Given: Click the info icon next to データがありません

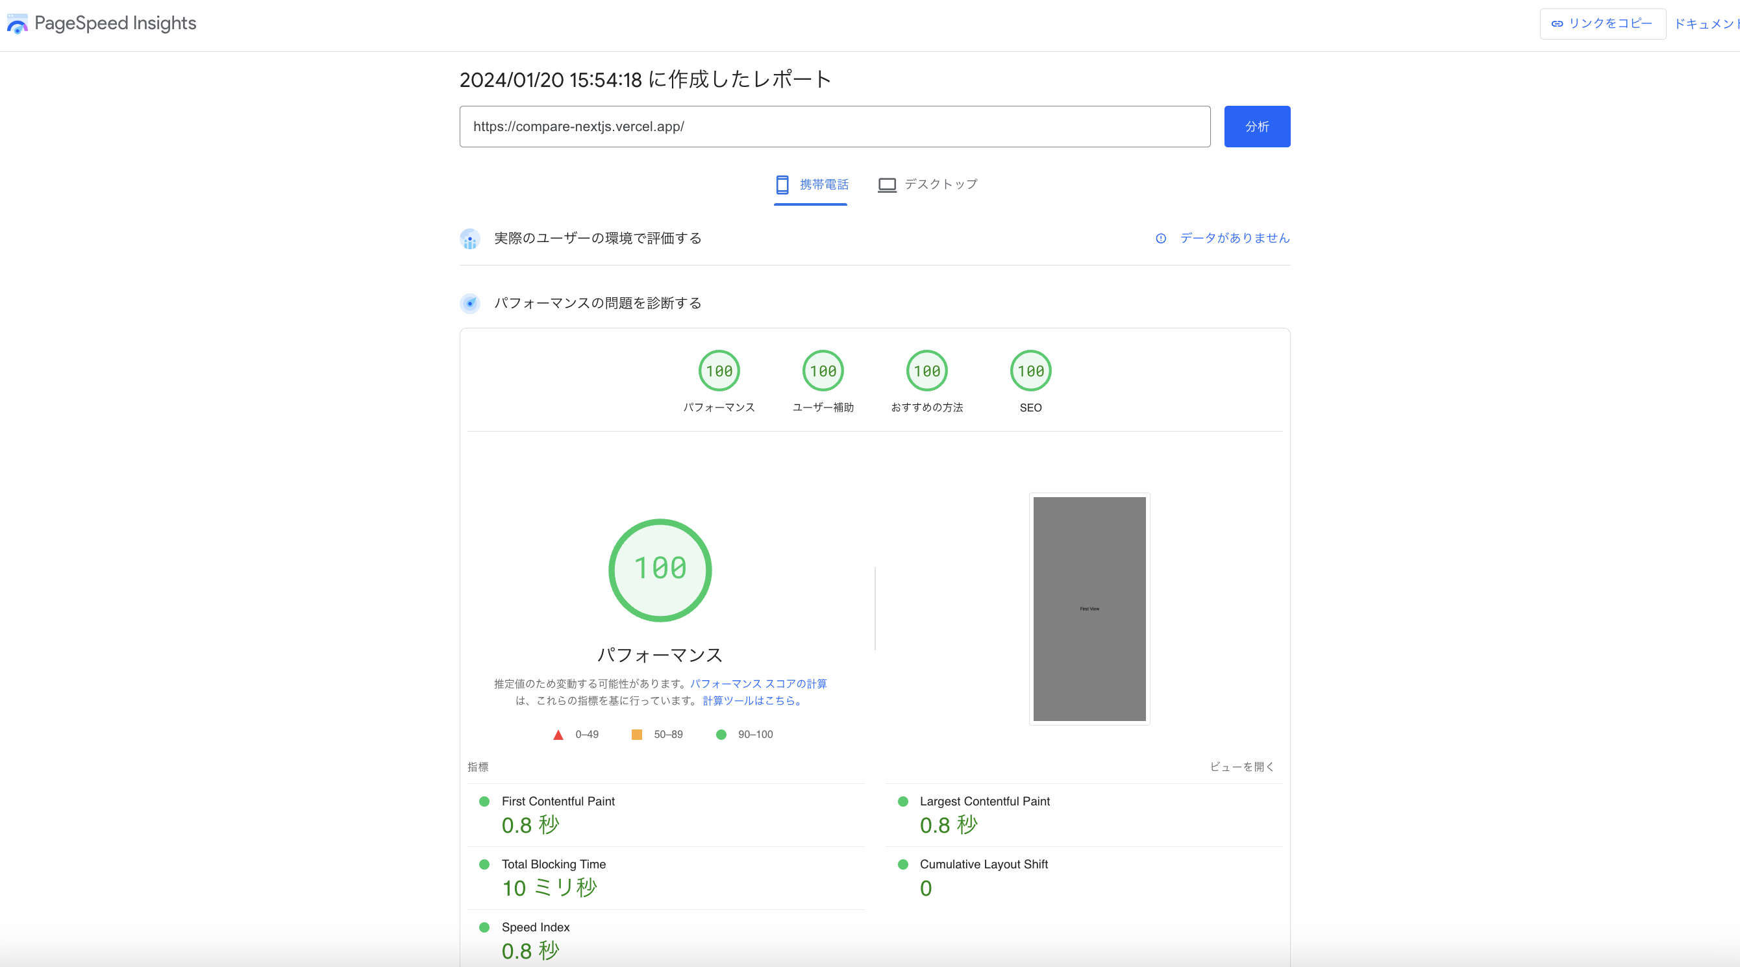Looking at the screenshot, I should 1160,238.
